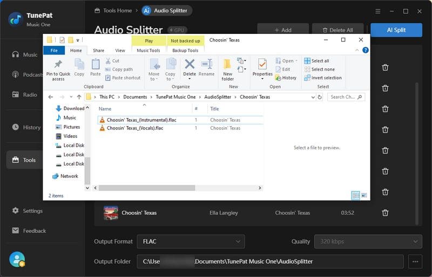
Task: Sort files by Title column header
Action: (x=214, y=109)
